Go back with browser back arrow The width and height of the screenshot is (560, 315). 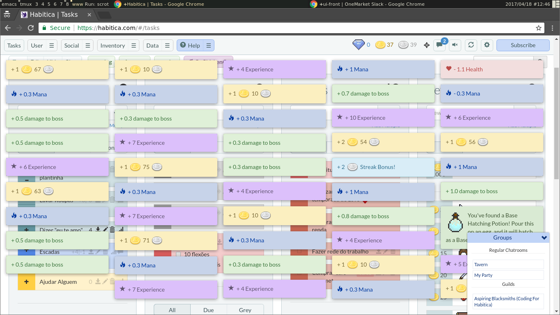click(x=8, y=28)
